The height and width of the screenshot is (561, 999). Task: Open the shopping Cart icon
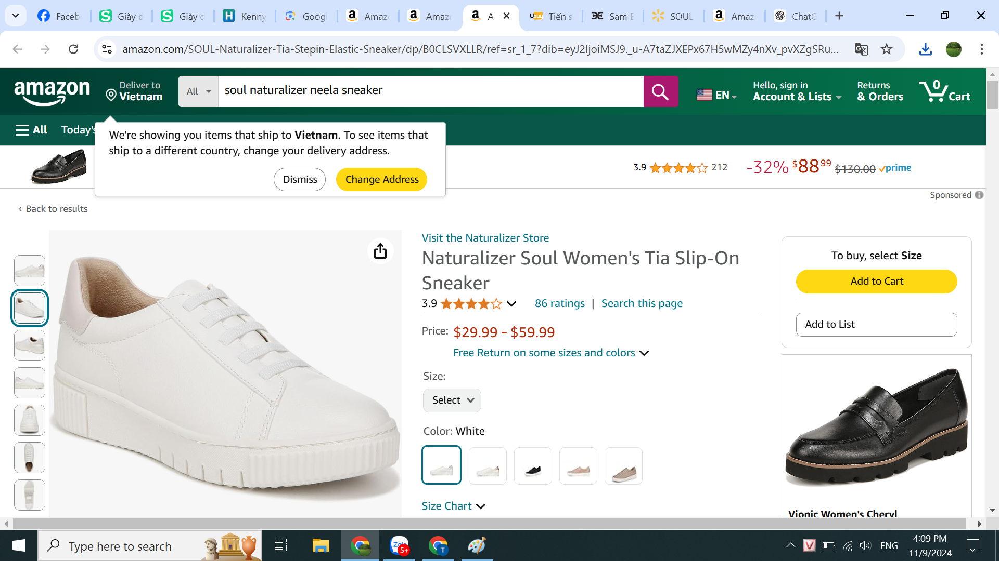[944, 91]
